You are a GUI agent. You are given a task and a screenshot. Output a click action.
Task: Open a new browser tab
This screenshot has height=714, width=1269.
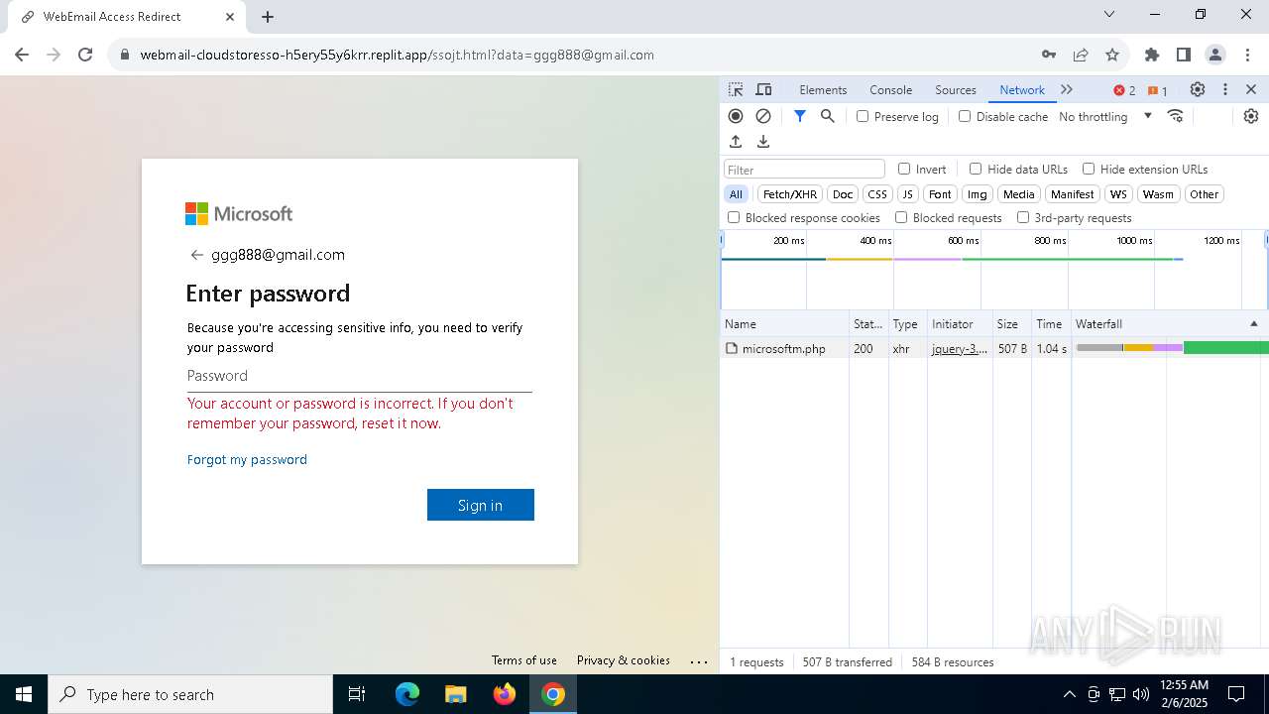pos(268,17)
